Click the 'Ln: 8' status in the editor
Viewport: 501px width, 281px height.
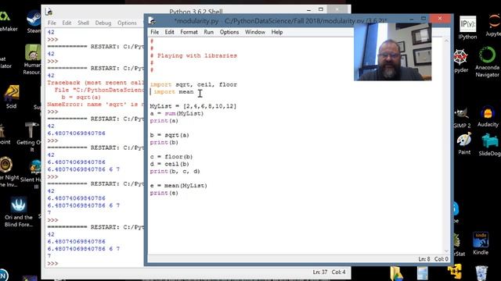424,259
